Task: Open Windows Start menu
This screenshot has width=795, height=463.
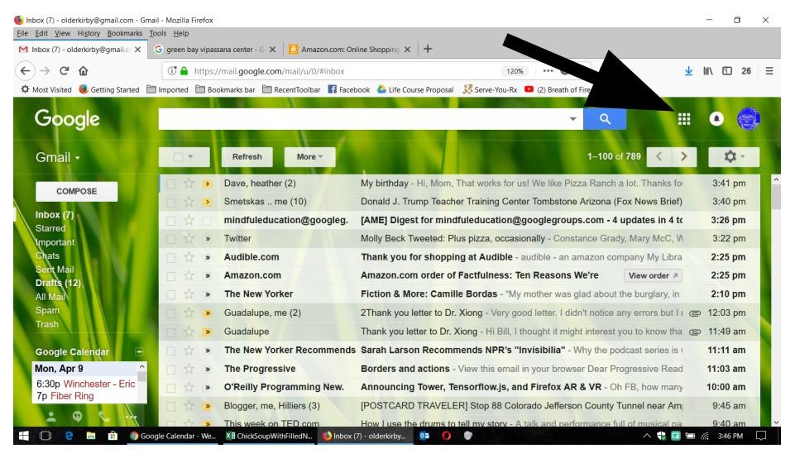Action: coord(24,436)
